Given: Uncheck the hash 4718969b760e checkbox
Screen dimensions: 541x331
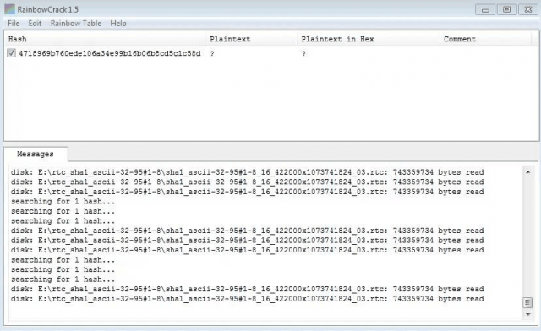Looking at the screenshot, I should (x=11, y=53).
